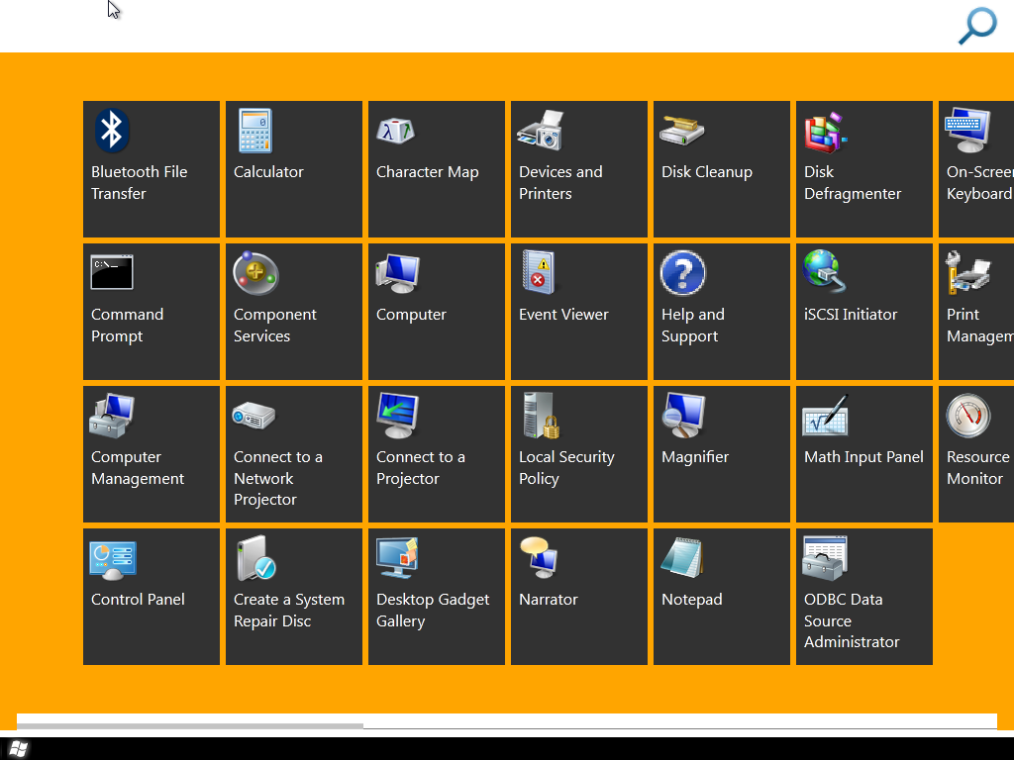Image resolution: width=1014 pixels, height=760 pixels.
Task: Click the search magnifying glass
Action: pos(977,26)
